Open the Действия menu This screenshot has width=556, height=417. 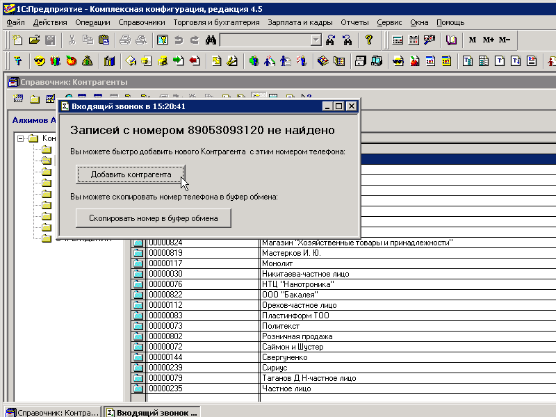tap(50, 22)
